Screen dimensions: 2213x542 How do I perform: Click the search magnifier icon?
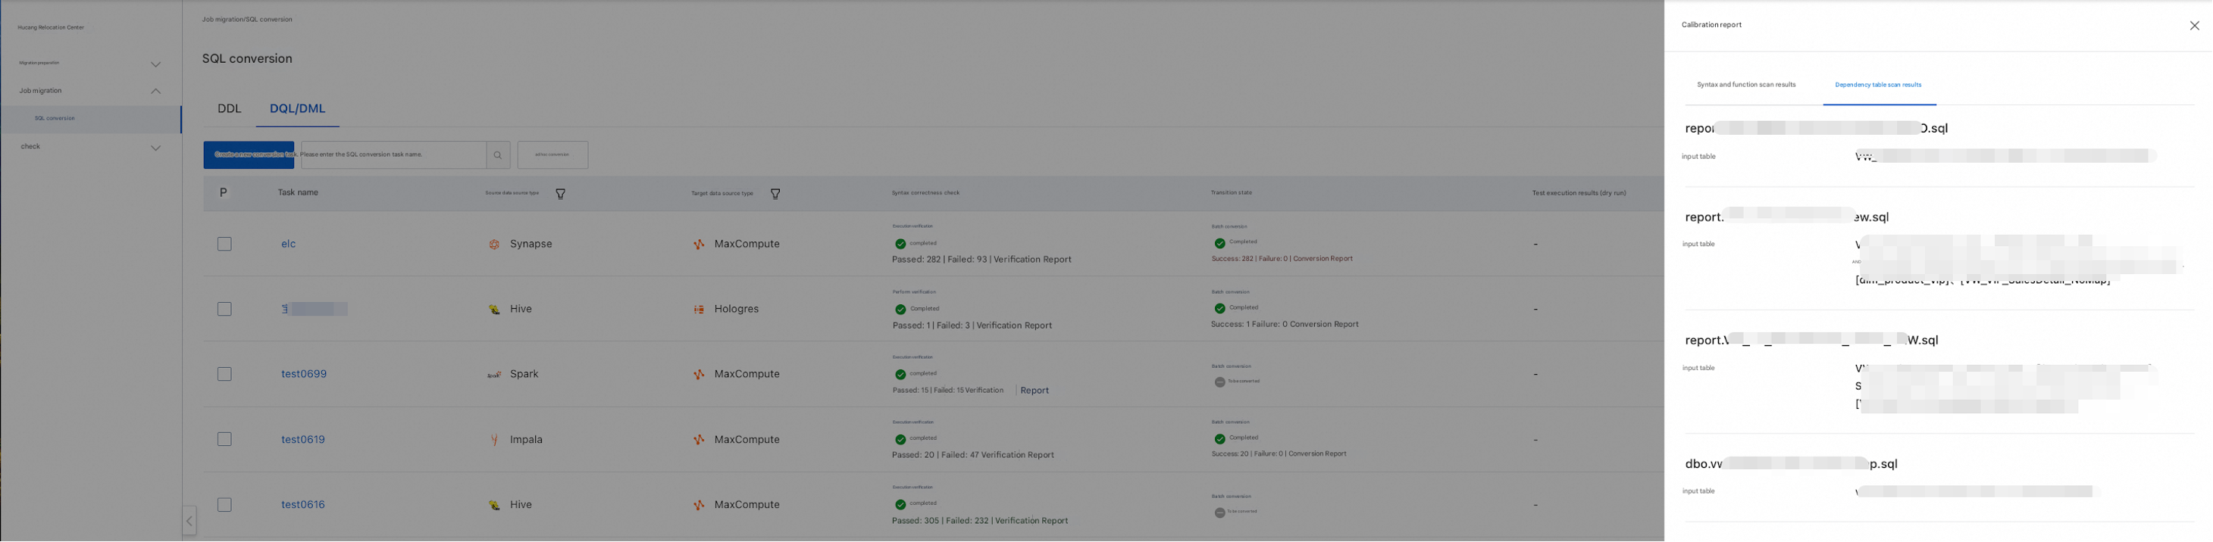pos(497,155)
